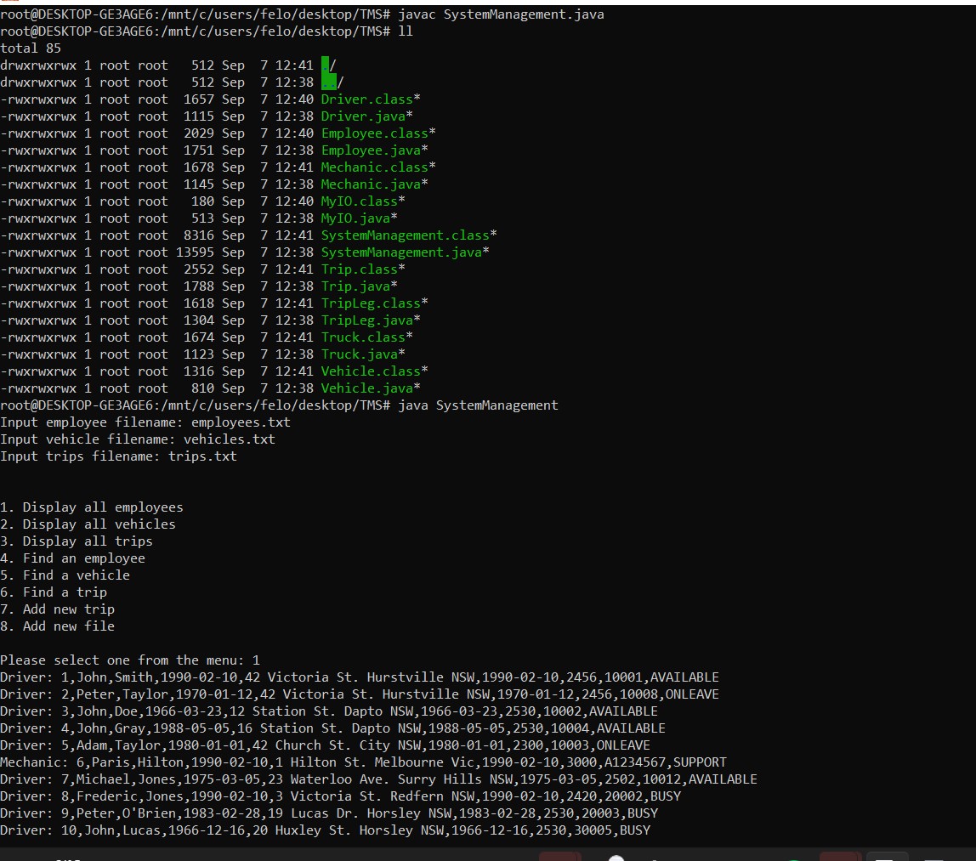Image resolution: width=976 pixels, height=861 pixels.
Task: Click the Driver row for Peter Taylor
Action: [360, 694]
